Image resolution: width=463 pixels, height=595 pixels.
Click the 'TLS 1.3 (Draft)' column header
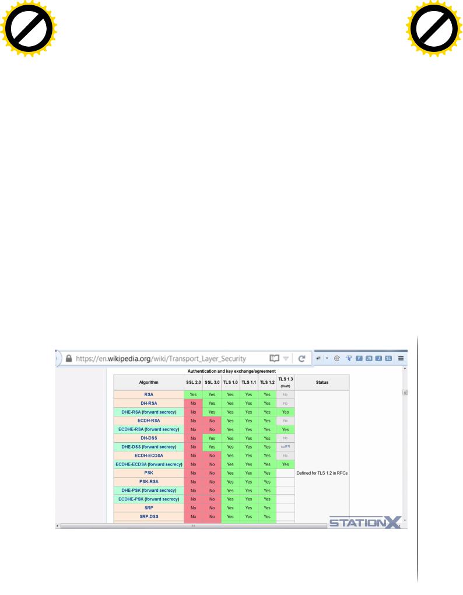click(x=286, y=383)
